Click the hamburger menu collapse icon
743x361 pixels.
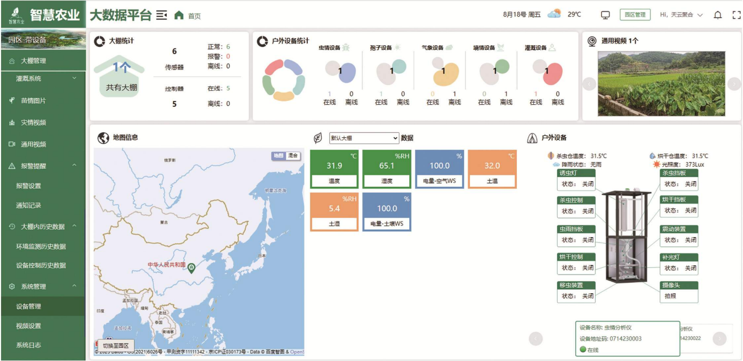click(x=162, y=15)
